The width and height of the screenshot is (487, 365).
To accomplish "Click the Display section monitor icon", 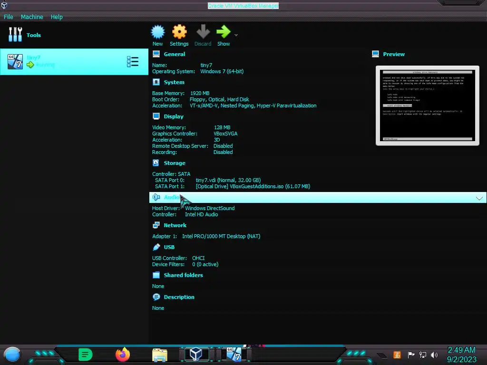I will tap(156, 116).
